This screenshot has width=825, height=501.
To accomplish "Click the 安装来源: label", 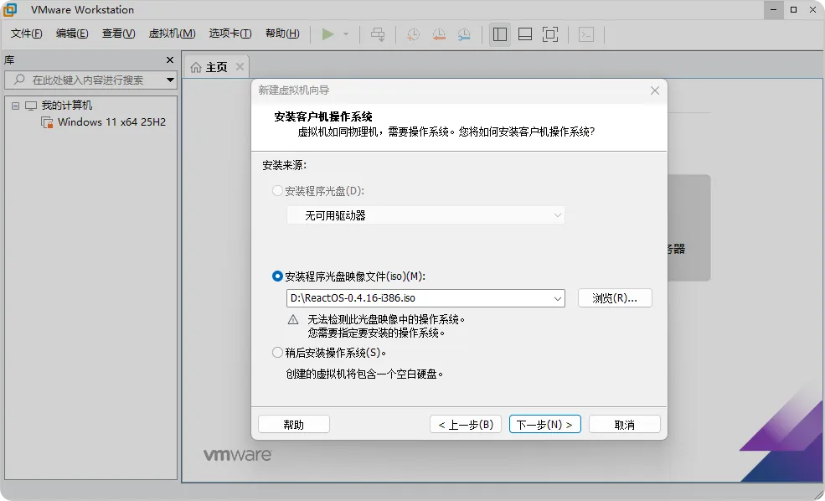I will coord(285,165).
